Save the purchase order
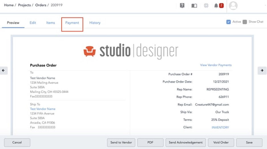This screenshot has width=267, height=149. pyautogui.click(x=249, y=142)
